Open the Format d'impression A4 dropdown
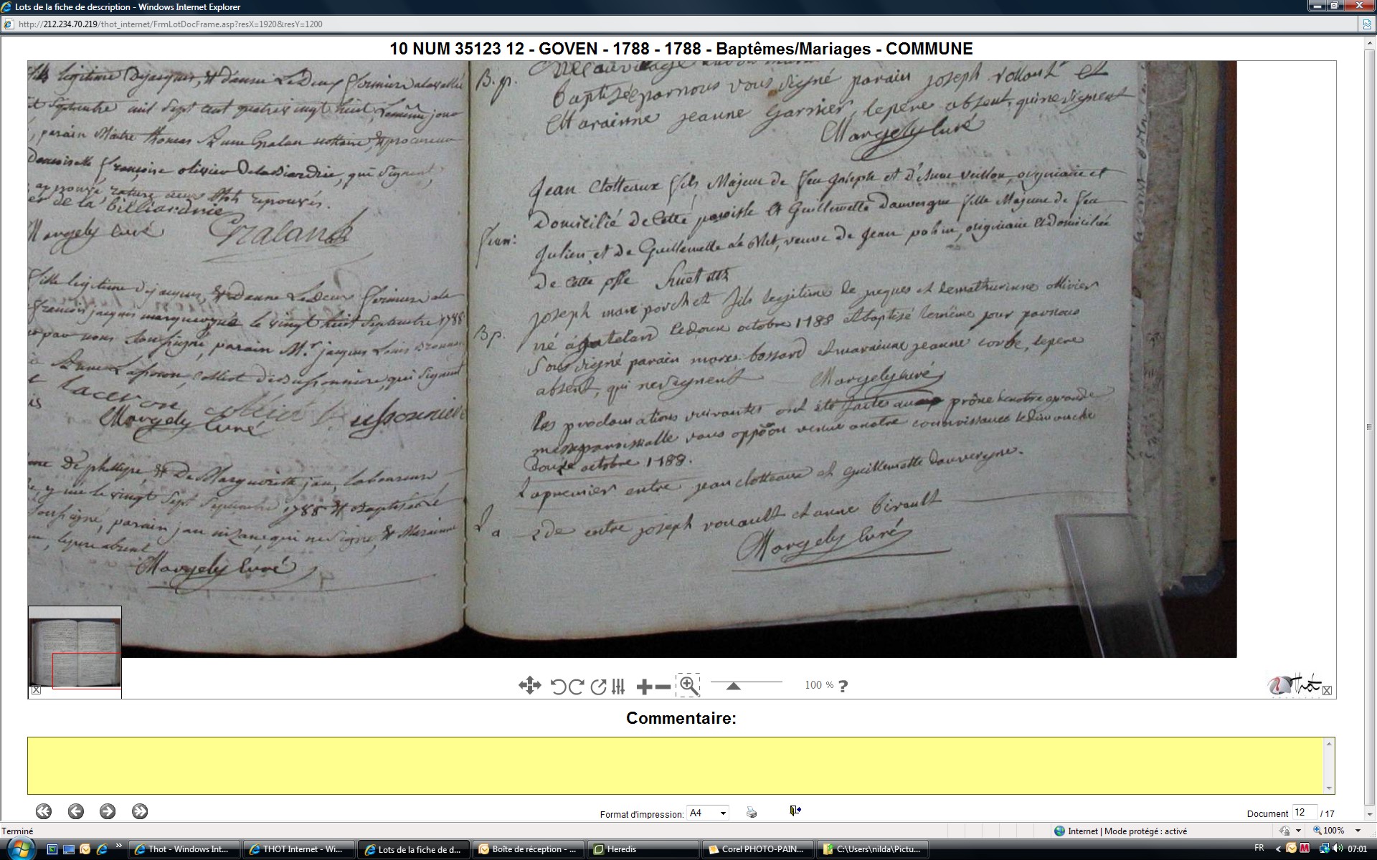 707,813
